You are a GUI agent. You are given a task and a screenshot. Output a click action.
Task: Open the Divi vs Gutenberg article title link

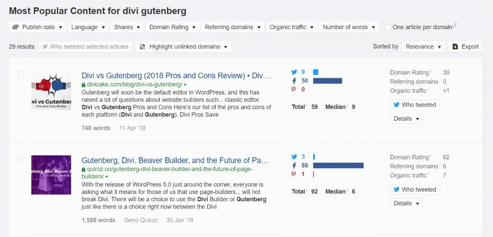coord(176,75)
